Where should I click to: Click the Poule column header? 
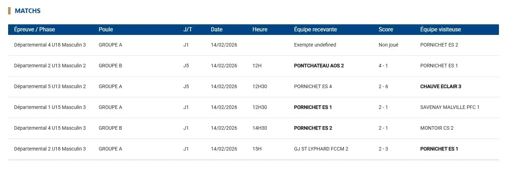(x=106, y=30)
